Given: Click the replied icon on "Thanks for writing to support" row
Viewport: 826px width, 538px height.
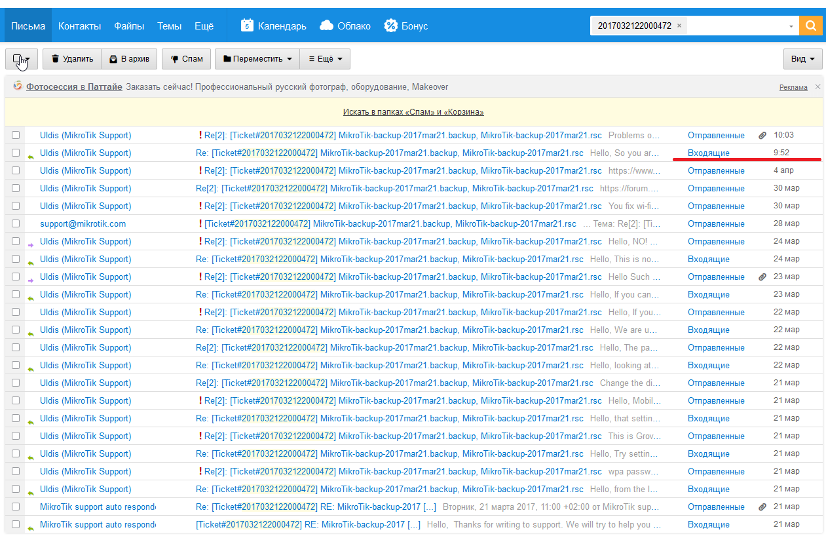Looking at the screenshot, I should [30, 528].
